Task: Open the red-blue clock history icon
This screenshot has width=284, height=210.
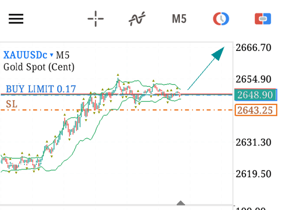Action: 221,19
